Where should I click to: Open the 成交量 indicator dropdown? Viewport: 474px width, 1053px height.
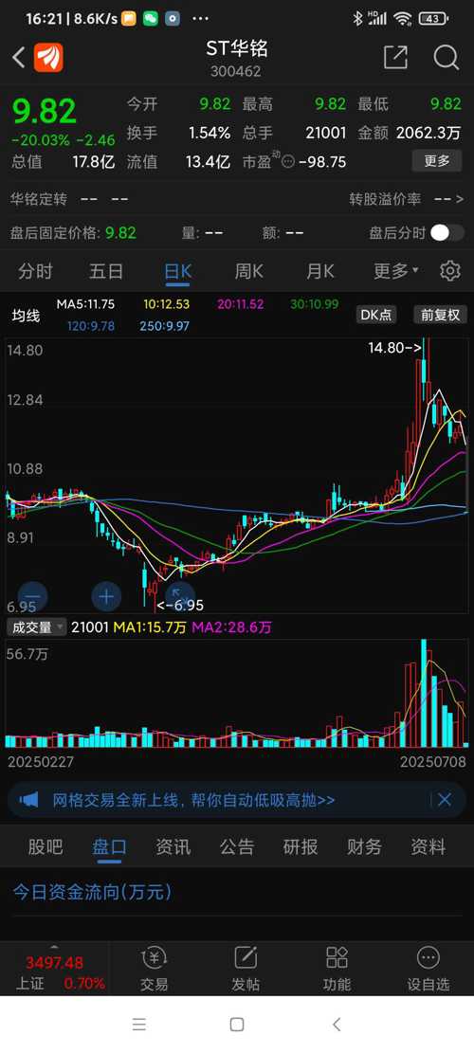click(36, 627)
